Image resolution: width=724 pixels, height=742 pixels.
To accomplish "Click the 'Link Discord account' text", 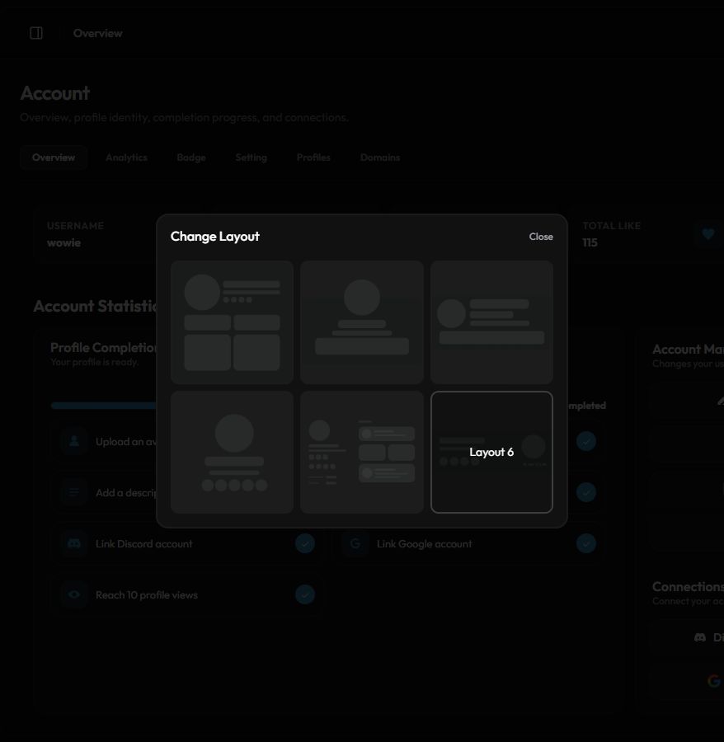I will [143, 544].
